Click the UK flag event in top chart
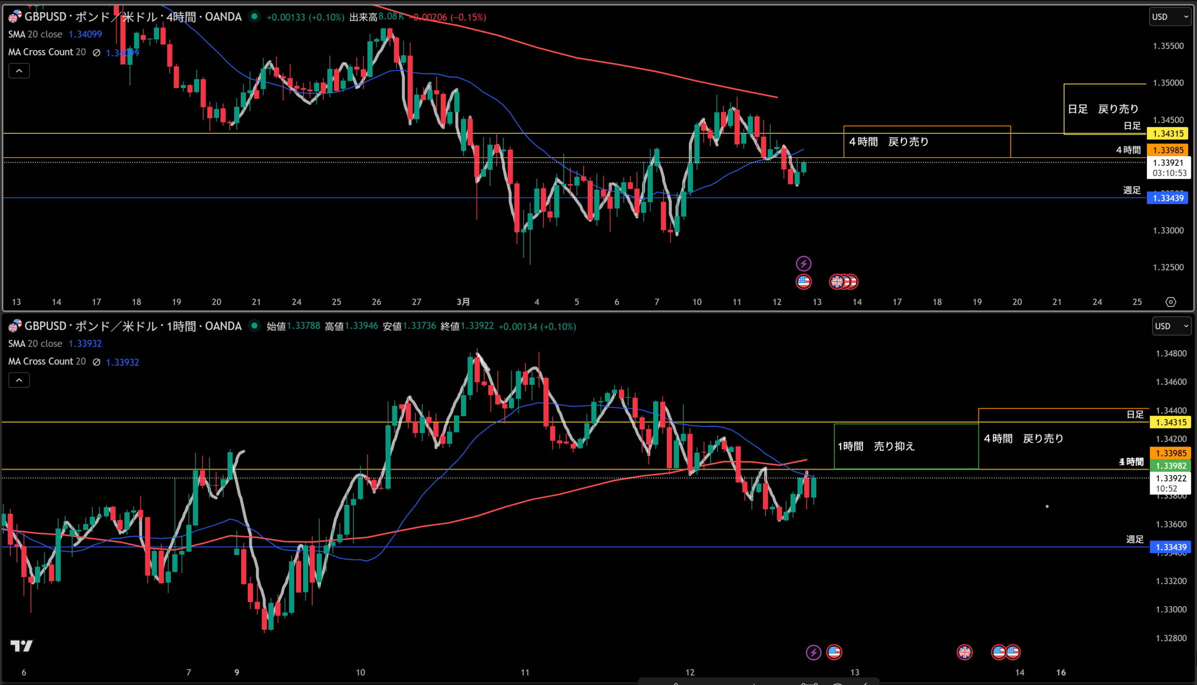 [836, 282]
